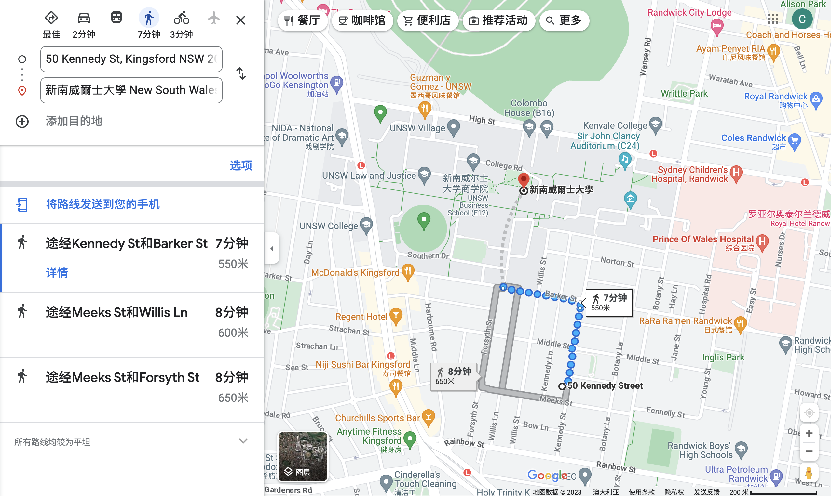831x496 pixels.
Task: Swap starting point and destination
Action: click(241, 73)
